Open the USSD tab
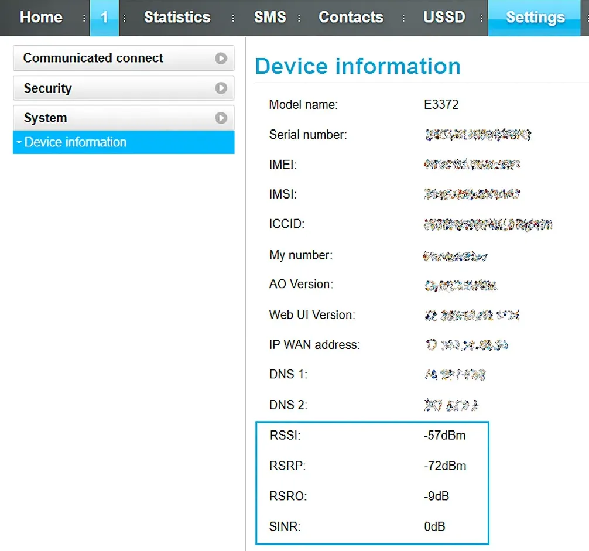589x551 pixels. pos(444,18)
